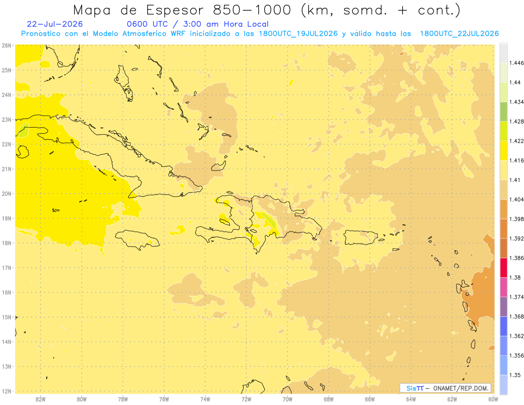The width and height of the screenshot is (524, 405).
Task: Click the 12N latitude axis label
Action: click(6, 391)
